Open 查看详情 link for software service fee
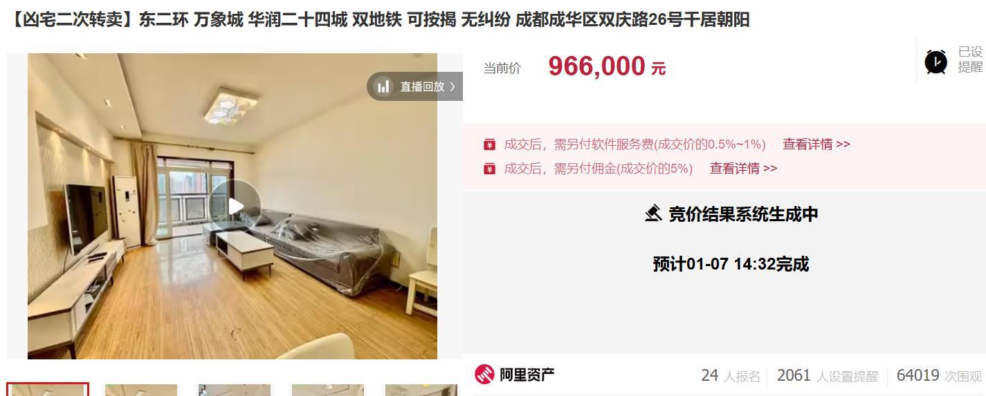Screen dimensions: 986x396 pyautogui.click(x=816, y=144)
